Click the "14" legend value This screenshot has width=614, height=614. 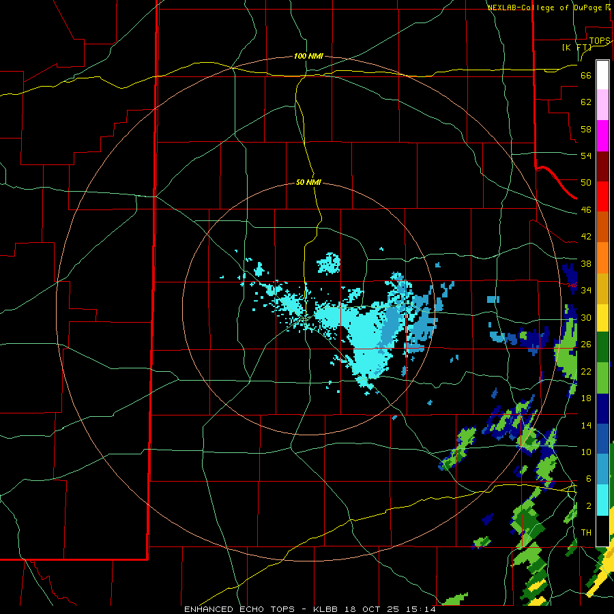point(586,425)
